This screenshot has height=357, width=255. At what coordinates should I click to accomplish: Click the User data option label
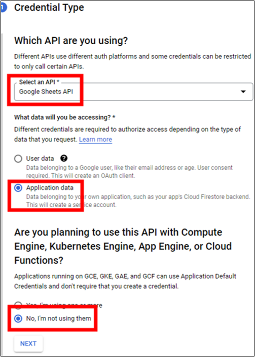point(40,158)
